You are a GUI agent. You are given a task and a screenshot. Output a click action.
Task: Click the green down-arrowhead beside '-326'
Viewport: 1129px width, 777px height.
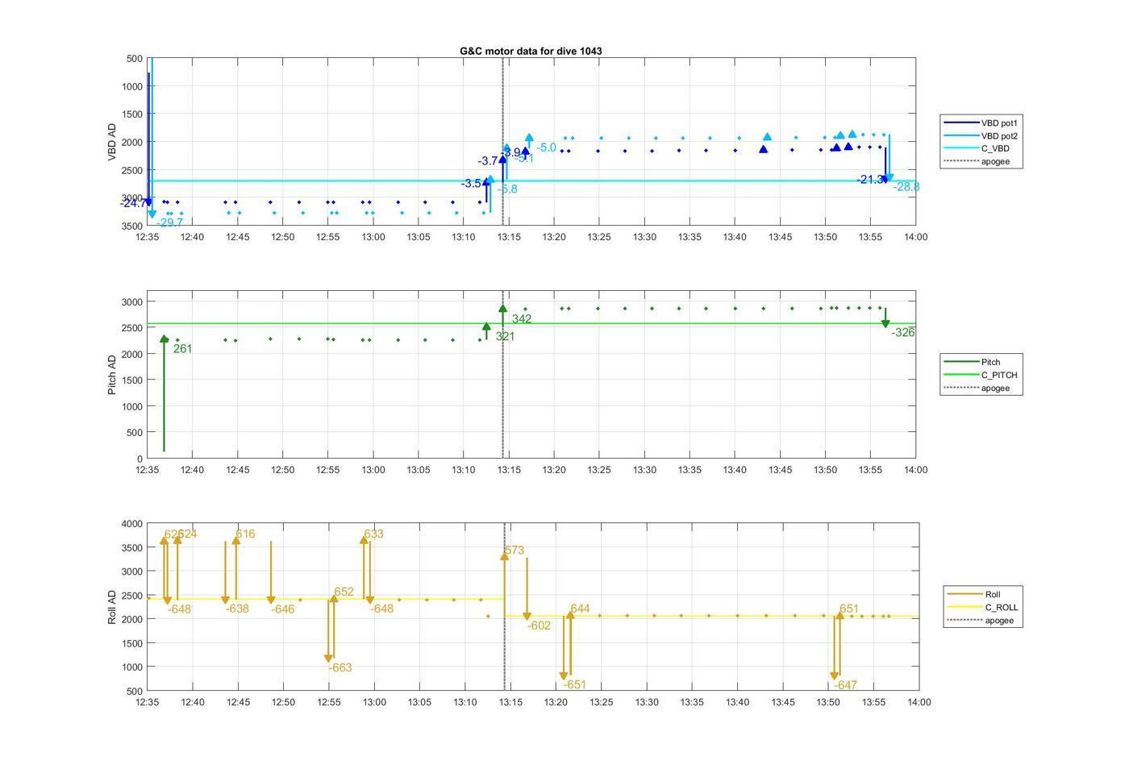tap(885, 324)
